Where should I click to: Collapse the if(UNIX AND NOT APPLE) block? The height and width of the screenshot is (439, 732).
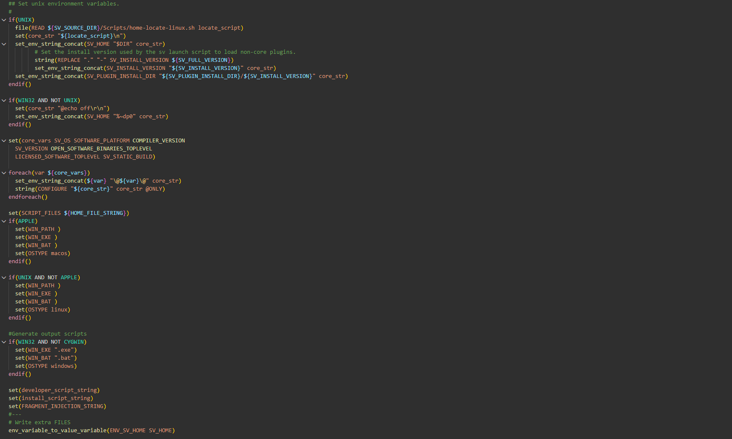4,278
